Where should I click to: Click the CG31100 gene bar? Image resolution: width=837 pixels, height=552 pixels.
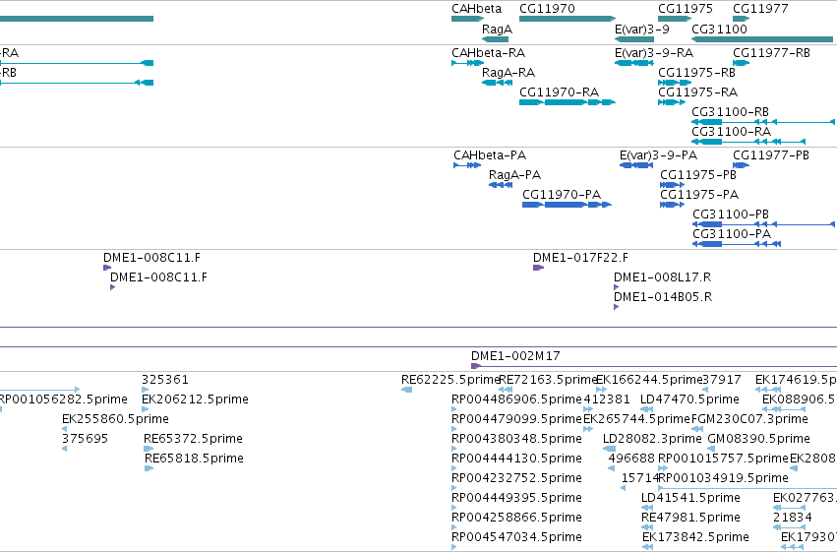pos(762,39)
